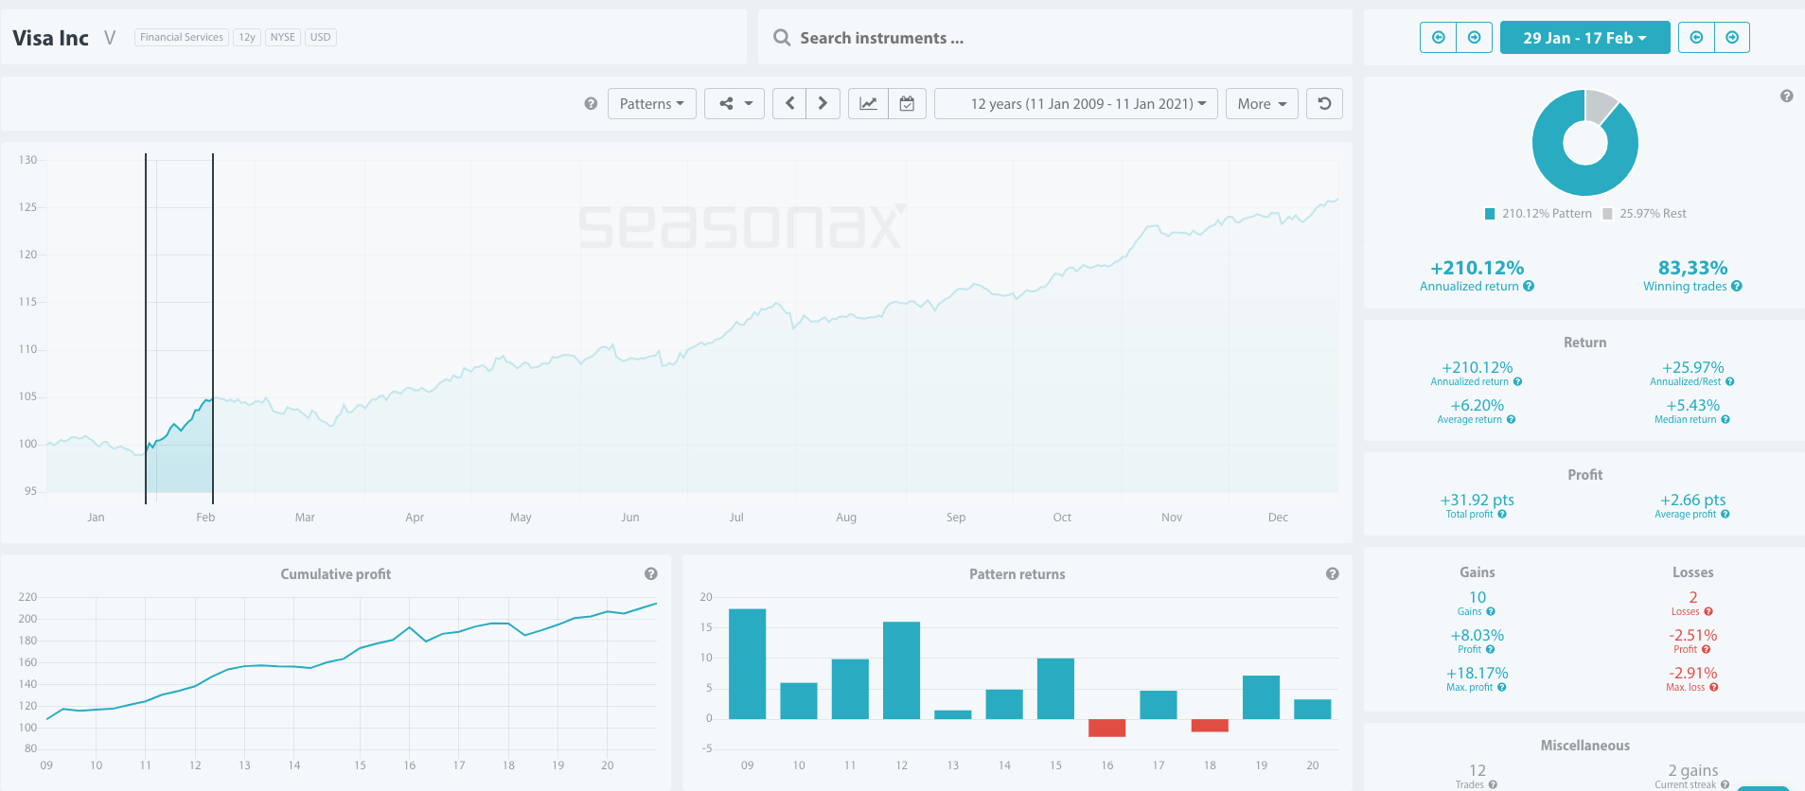This screenshot has height=791, width=1805.
Task: Click the reset/undo arrow icon
Action: pyautogui.click(x=1324, y=104)
